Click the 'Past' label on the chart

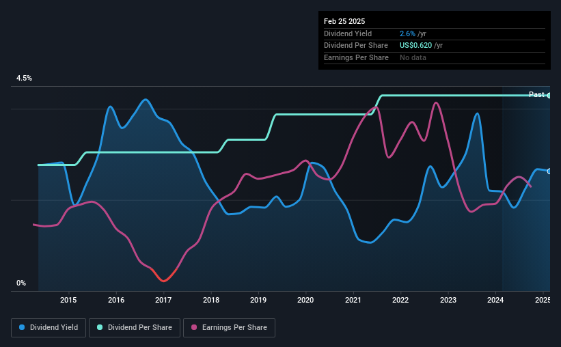click(x=536, y=94)
